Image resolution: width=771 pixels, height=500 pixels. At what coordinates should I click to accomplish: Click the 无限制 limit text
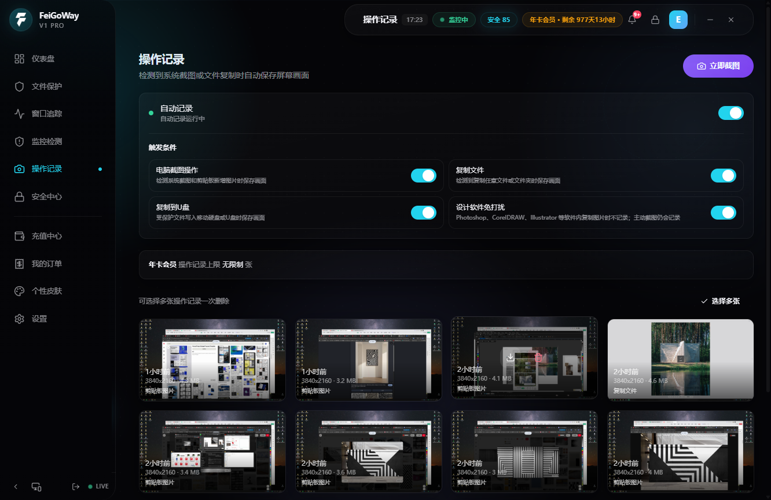coord(233,265)
